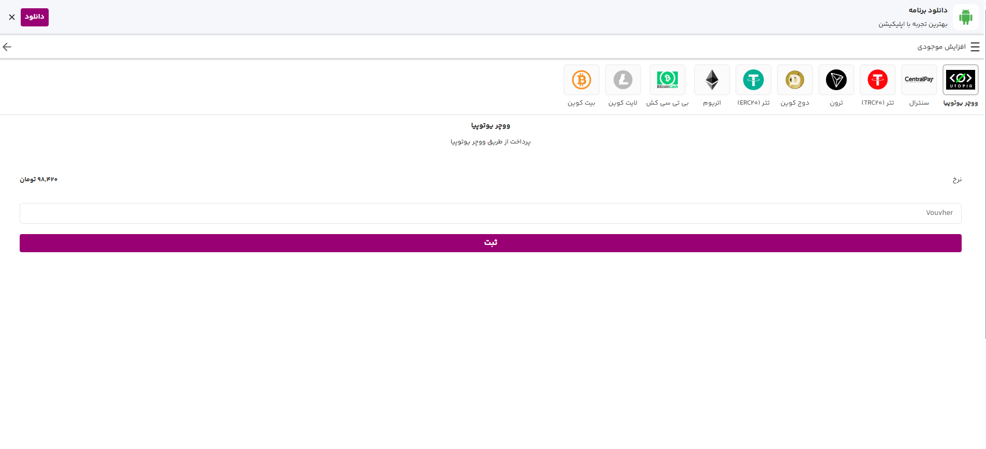
Task: Select the Dogecoin payment icon
Action: (794, 80)
